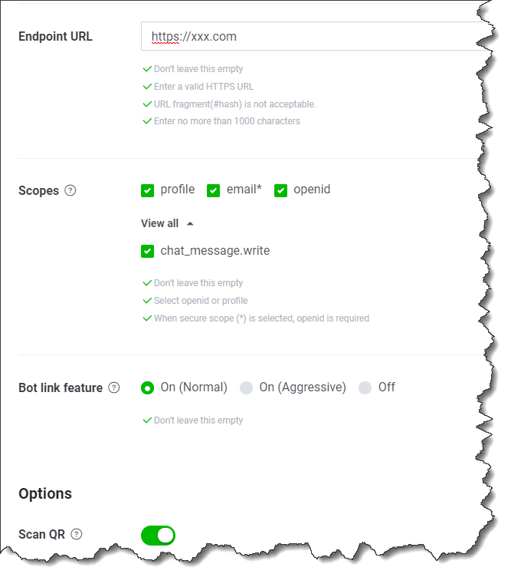Click the Options section heading
This screenshot has height=577, width=511.
tap(45, 493)
